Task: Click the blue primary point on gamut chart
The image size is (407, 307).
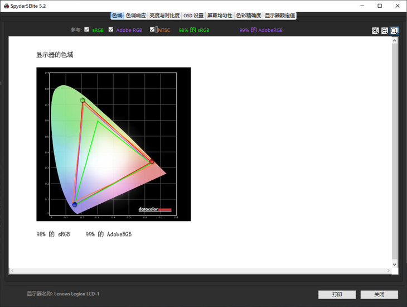Action: click(75, 204)
